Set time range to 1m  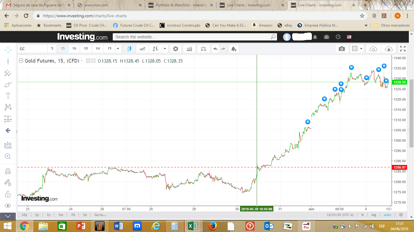[x=61, y=215]
